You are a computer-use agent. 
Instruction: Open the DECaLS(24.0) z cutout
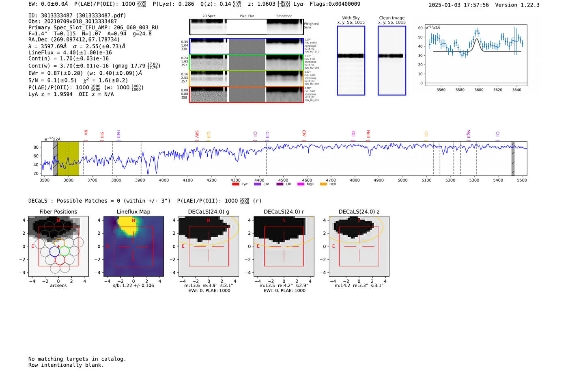(359, 246)
